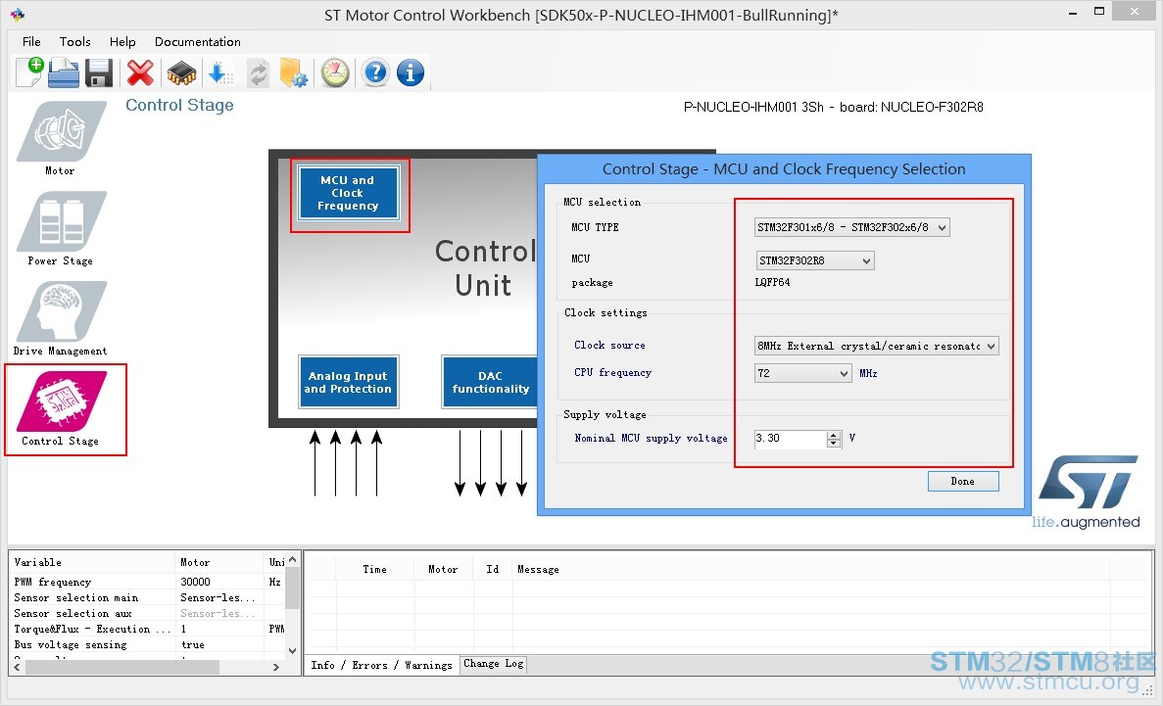The image size is (1163, 706).
Task: Open the Tools menu
Action: tap(74, 41)
